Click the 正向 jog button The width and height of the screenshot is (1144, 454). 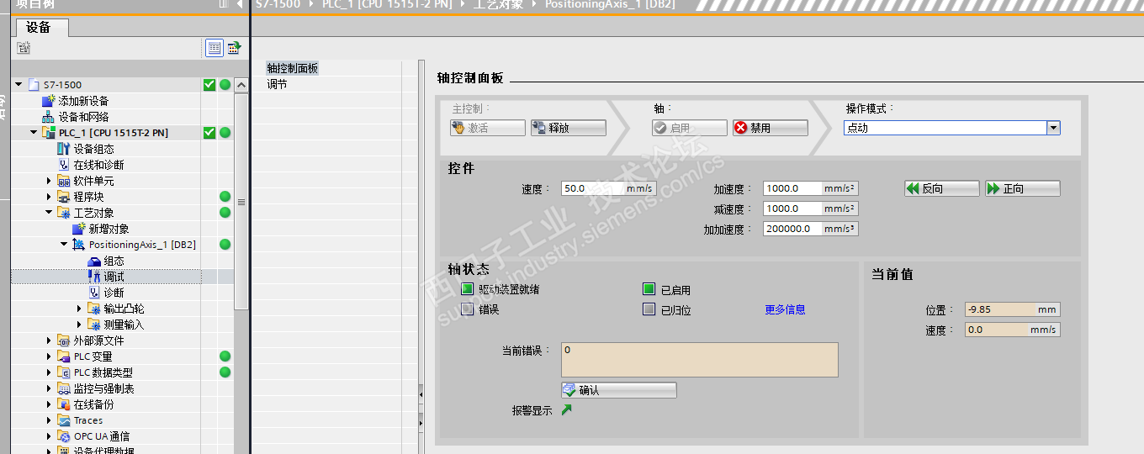click(1022, 188)
